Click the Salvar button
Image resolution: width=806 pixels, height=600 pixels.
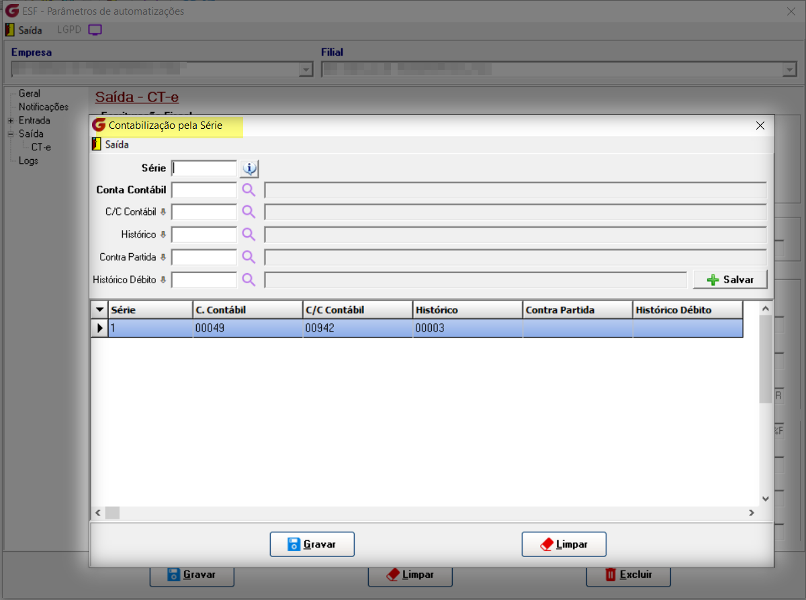pos(730,280)
